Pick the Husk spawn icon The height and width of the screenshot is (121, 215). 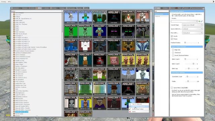coord(128,46)
